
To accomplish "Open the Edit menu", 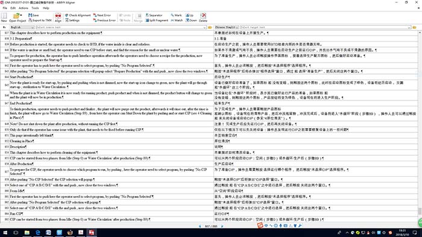I will click(x=13, y=8).
